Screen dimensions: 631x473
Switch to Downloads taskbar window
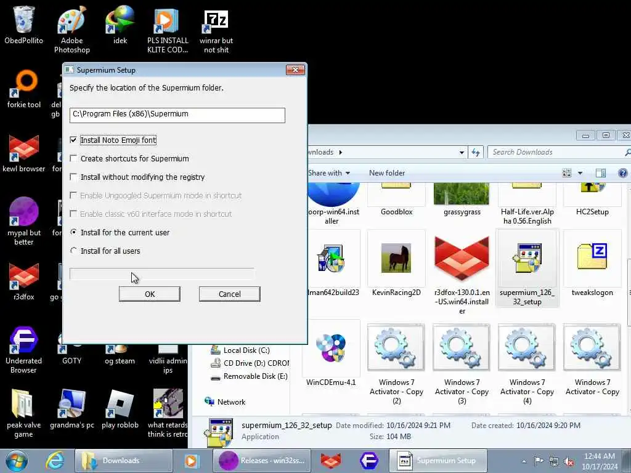(x=123, y=461)
